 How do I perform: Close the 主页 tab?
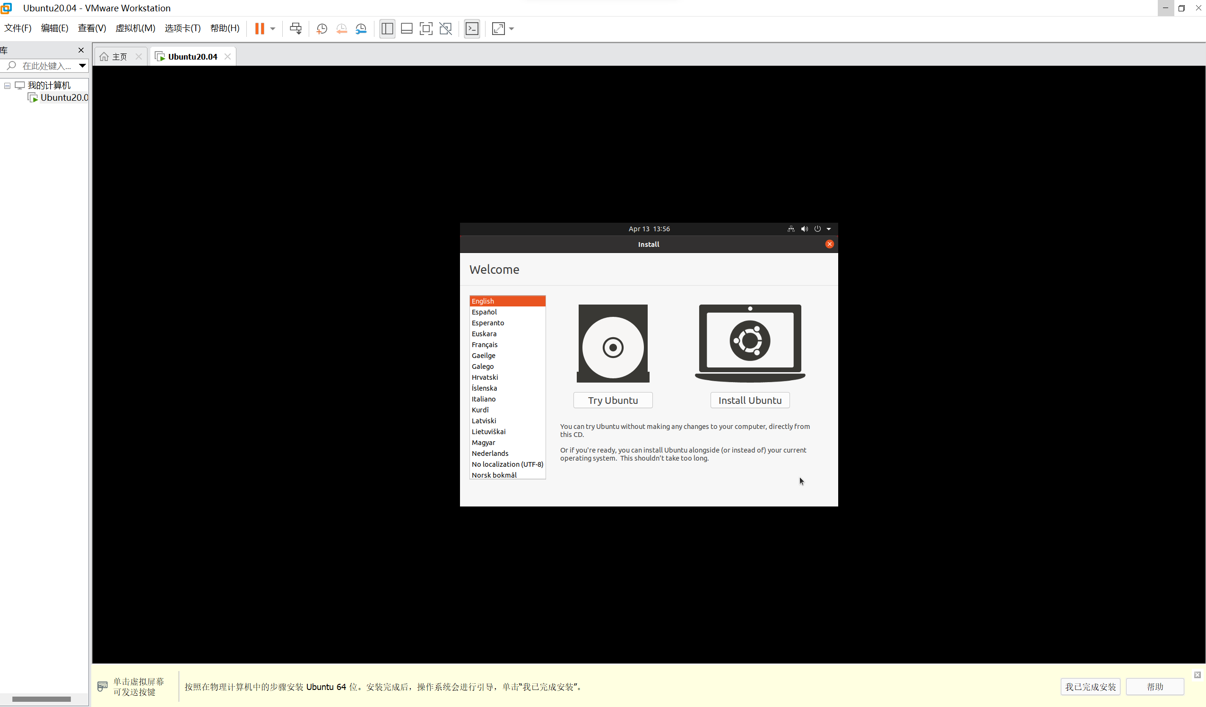click(x=139, y=56)
